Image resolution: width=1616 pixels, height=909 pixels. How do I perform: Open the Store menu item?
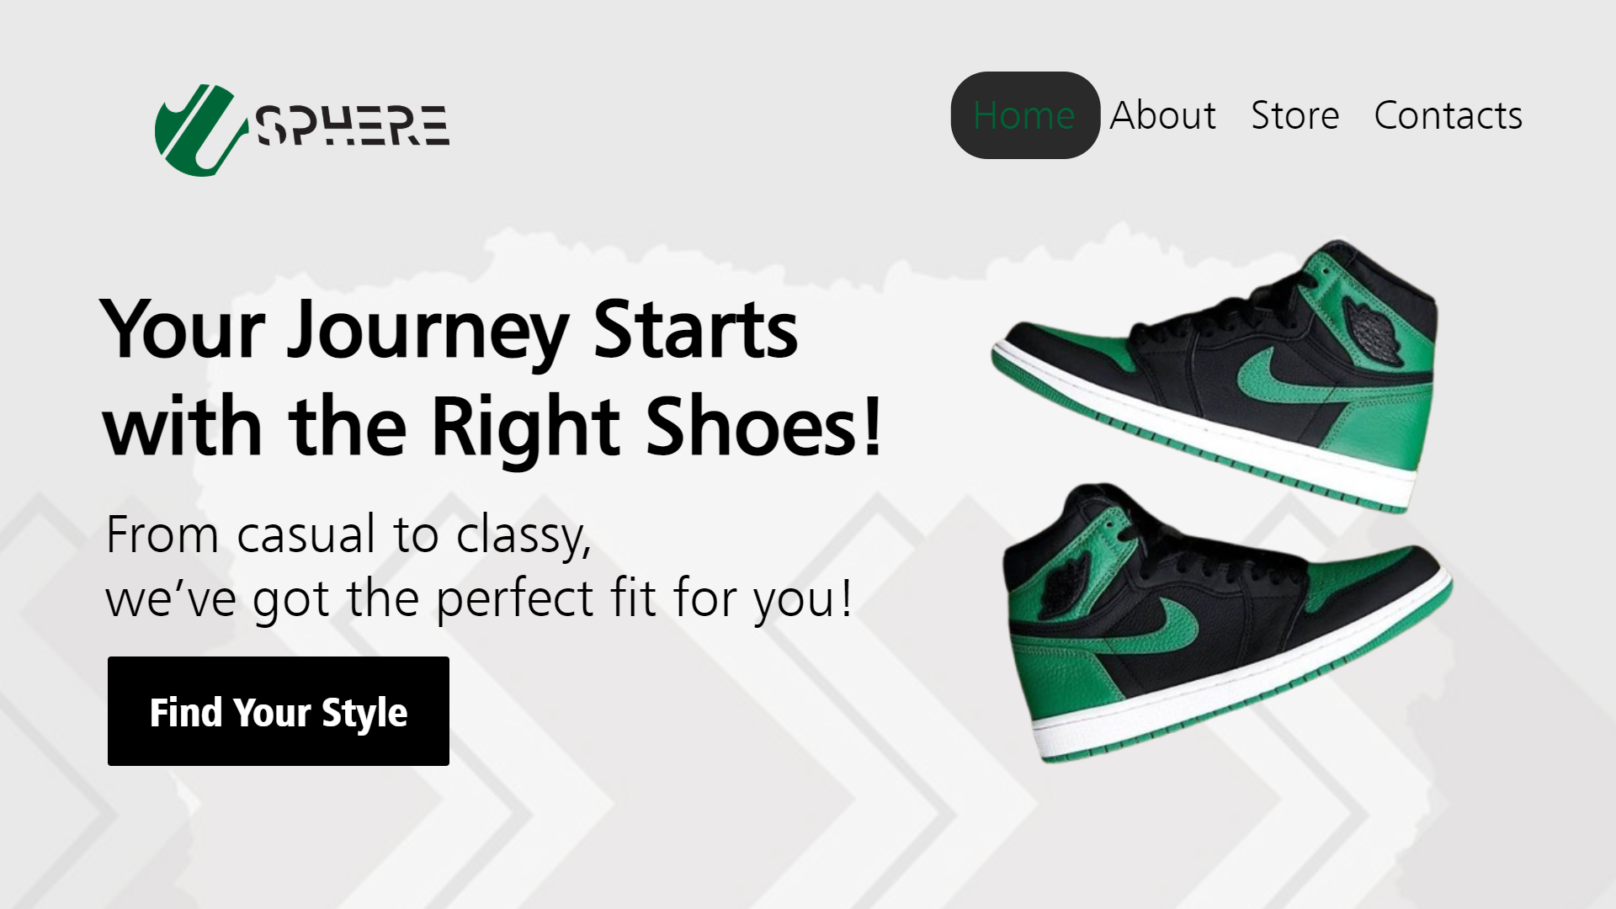pos(1294,115)
